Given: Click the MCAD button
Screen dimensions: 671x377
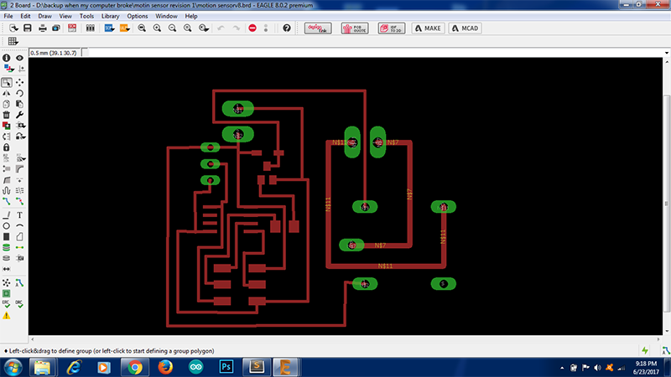Looking at the screenshot, I should tap(465, 28).
